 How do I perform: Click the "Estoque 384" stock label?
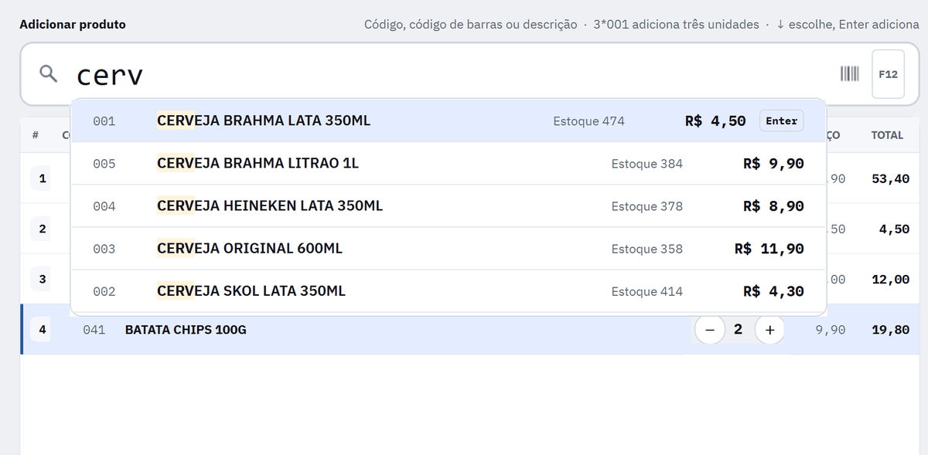pyautogui.click(x=647, y=164)
